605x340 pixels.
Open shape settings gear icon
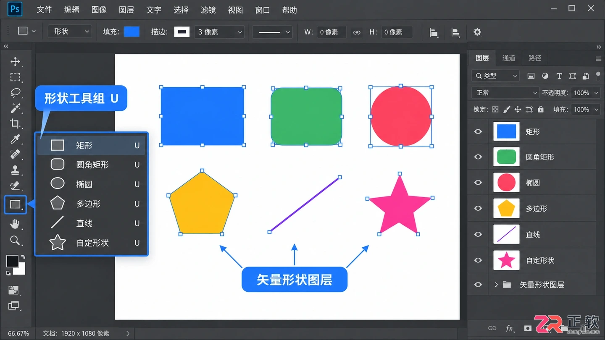(477, 32)
